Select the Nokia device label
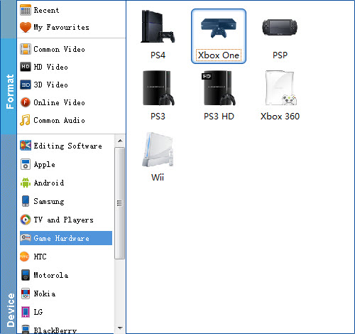This screenshot has height=334, width=355. tap(45, 293)
